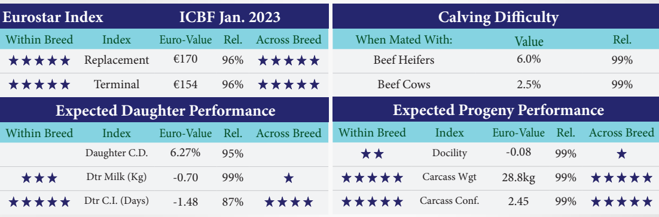Screen dimensions: 659x217
Task: Click the When Mated With column header
Action: coord(404,40)
